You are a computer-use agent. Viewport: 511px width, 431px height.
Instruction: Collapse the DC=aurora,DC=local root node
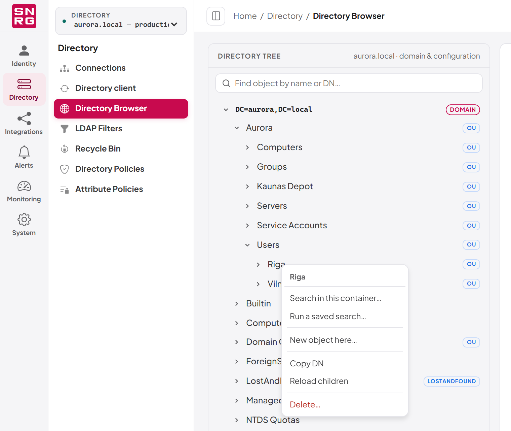point(226,109)
